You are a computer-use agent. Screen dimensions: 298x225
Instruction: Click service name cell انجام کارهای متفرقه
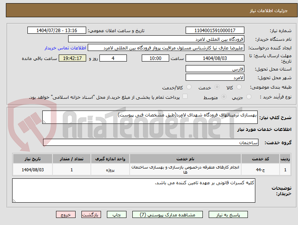pos(185,170)
